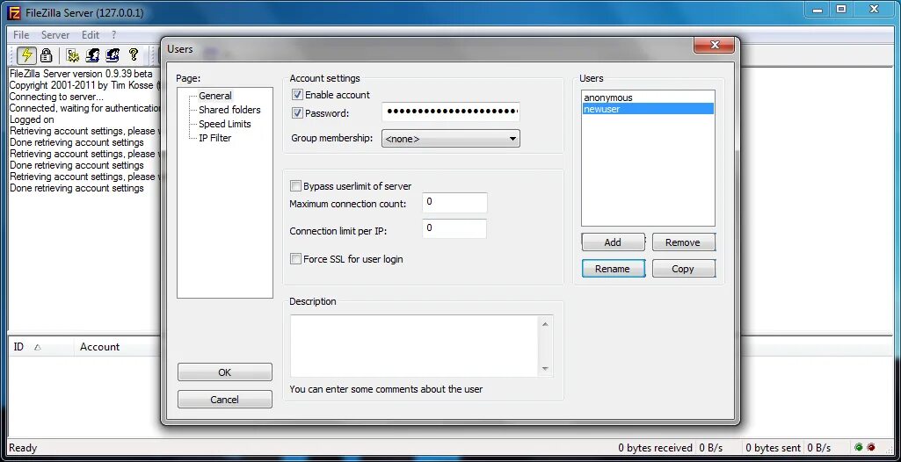This screenshot has width=901, height=462.
Task: Click the lightning bolt connect icon
Action: pos(26,55)
